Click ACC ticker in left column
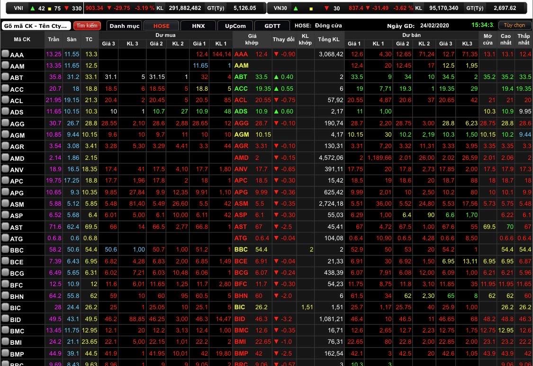This screenshot has height=366, width=533. (x=17, y=89)
